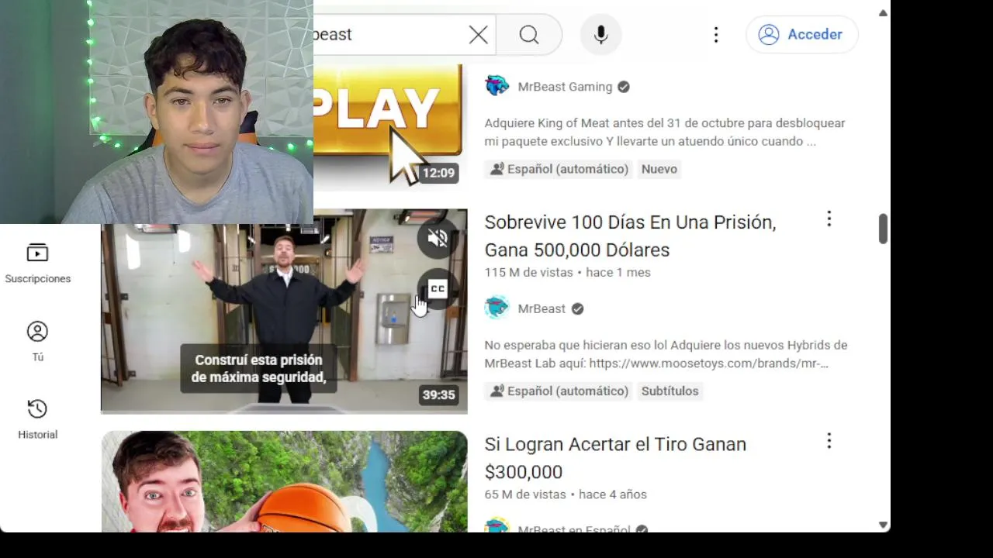The image size is (993, 558).
Task: Open the Tú sidebar item
Action: tap(37, 342)
